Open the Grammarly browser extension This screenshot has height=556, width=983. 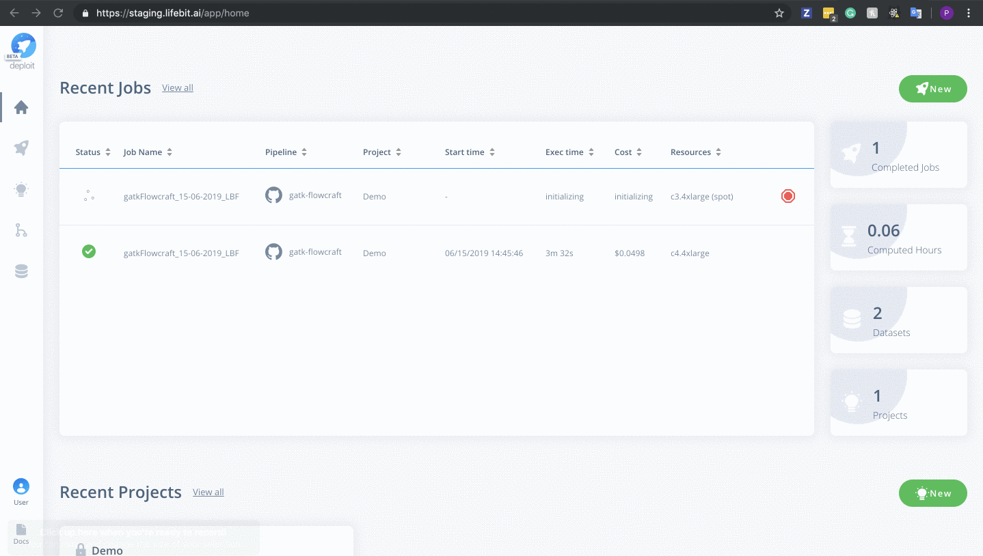[850, 13]
